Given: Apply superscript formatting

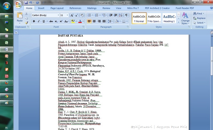Looking at the screenshot, I should tap(61, 21).
